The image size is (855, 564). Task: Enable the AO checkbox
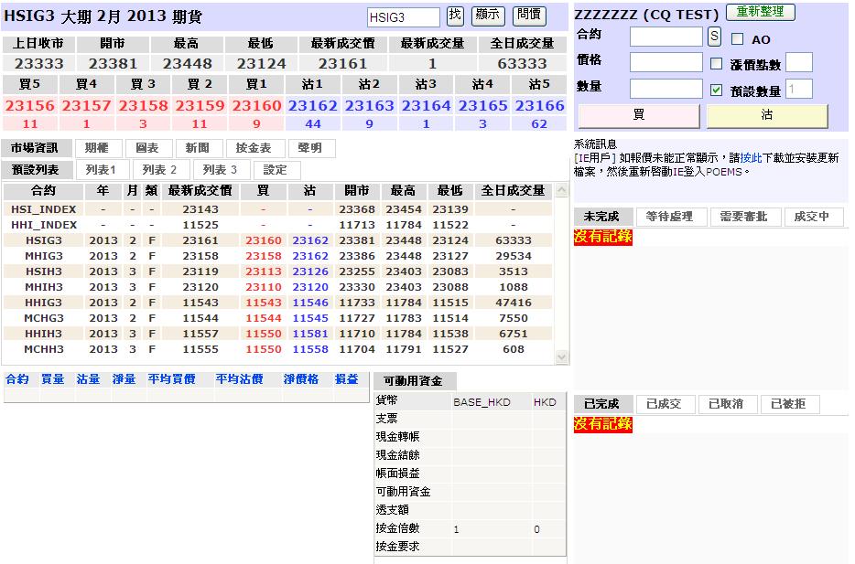pos(738,39)
